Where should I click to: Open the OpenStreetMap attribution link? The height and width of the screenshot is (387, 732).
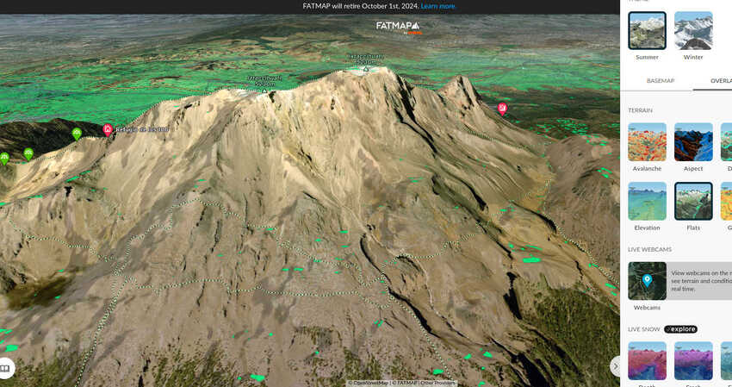tap(369, 383)
